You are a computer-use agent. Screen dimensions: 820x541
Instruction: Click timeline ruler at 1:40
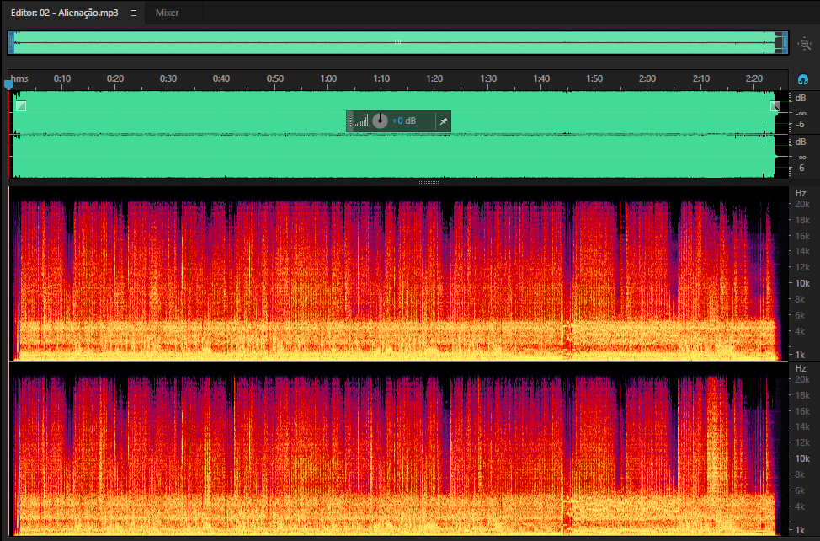coord(541,78)
